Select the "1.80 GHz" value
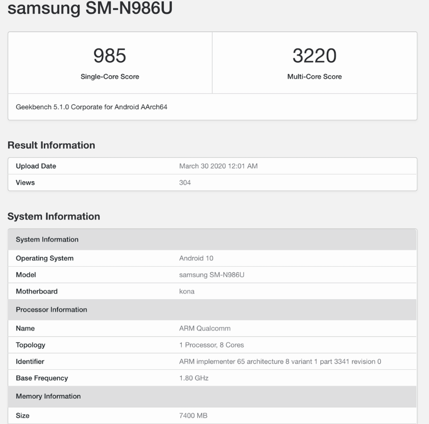This screenshot has height=424, width=429. coord(194,378)
